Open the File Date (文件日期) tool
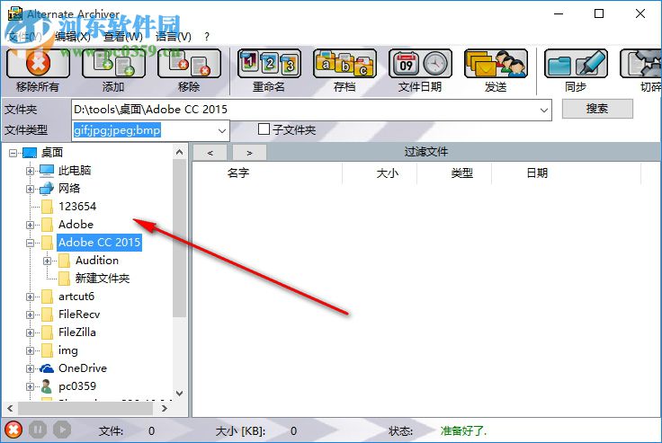662x443 pixels. coord(421,64)
